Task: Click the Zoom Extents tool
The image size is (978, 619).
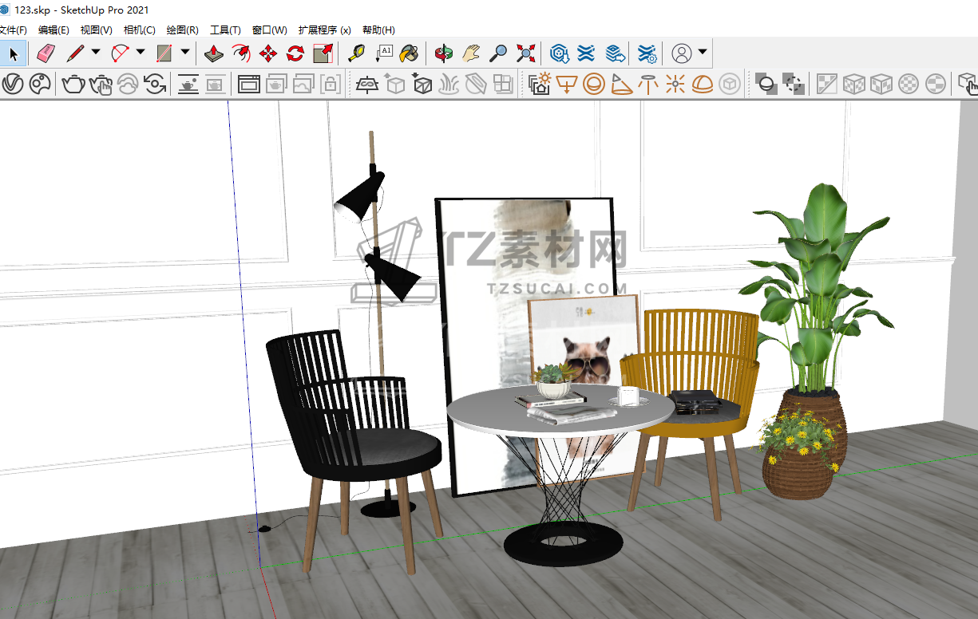Action: 525,53
